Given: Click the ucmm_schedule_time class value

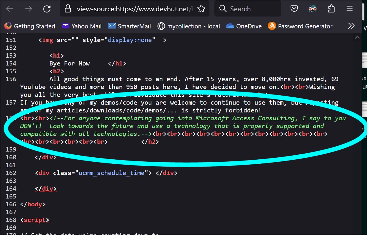Looking at the screenshot, I should [111, 173].
